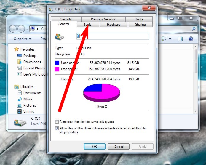The height and width of the screenshot is (165, 206).
Task: Switch to the Security tab
Action: pos(66,19)
